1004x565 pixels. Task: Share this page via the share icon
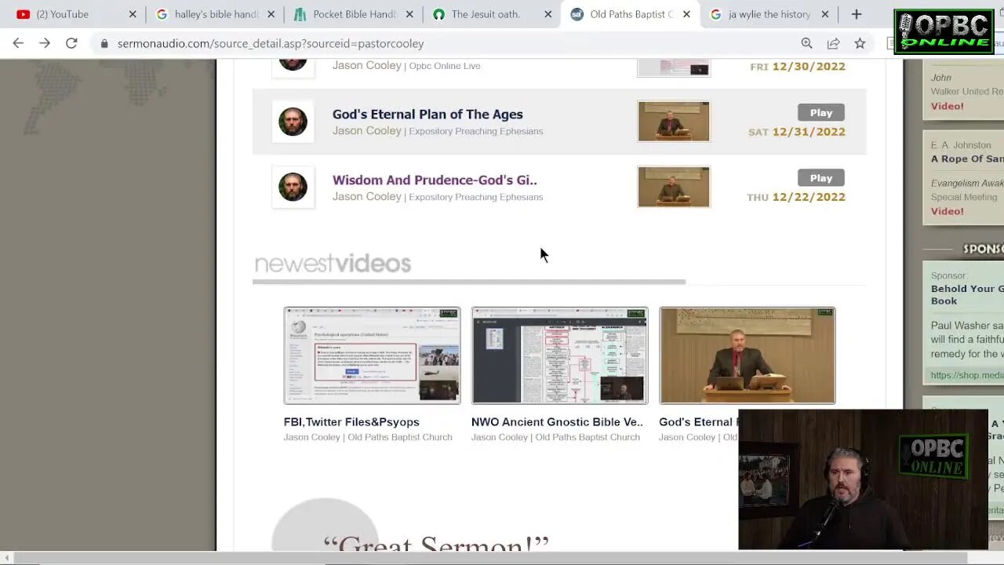point(833,43)
